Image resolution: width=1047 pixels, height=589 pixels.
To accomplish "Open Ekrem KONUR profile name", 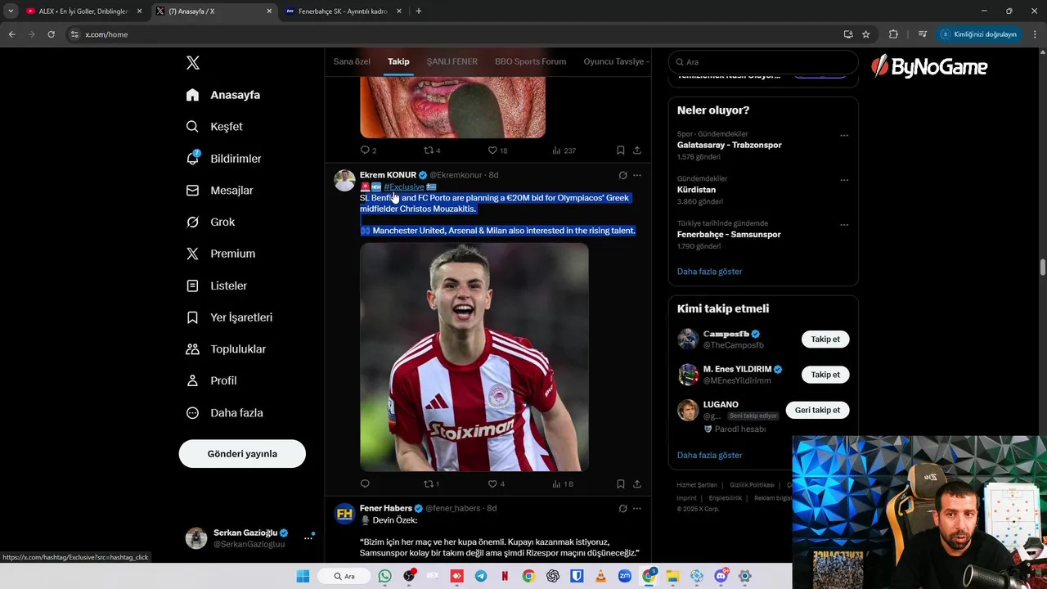I will pos(388,175).
